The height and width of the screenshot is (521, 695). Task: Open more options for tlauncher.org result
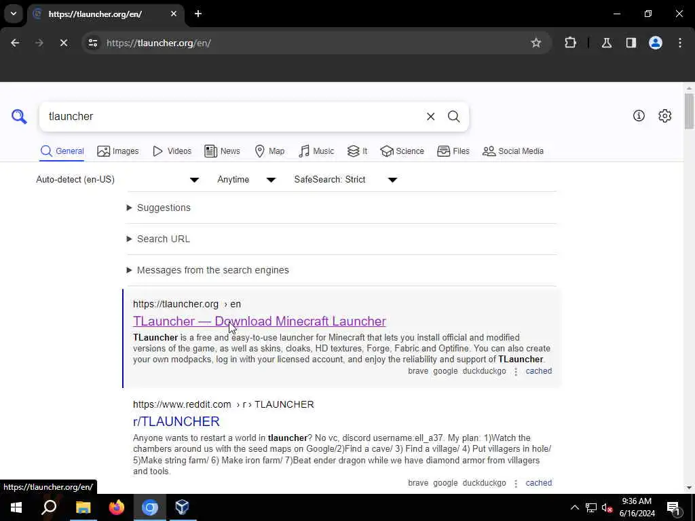click(516, 372)
